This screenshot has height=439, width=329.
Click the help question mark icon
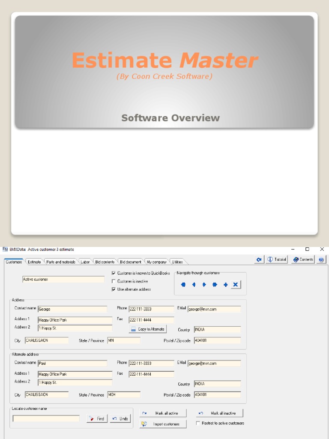click(321, 259)
